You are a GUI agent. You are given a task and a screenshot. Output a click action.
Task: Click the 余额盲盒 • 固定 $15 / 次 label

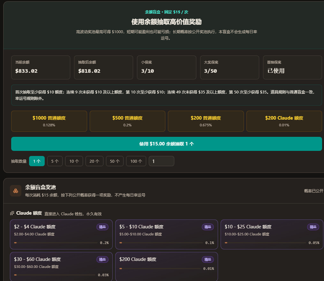167,12
